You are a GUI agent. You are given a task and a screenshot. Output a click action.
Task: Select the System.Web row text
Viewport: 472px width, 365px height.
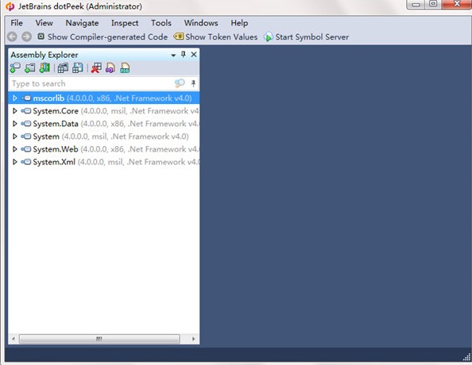(x=116, y=149)
